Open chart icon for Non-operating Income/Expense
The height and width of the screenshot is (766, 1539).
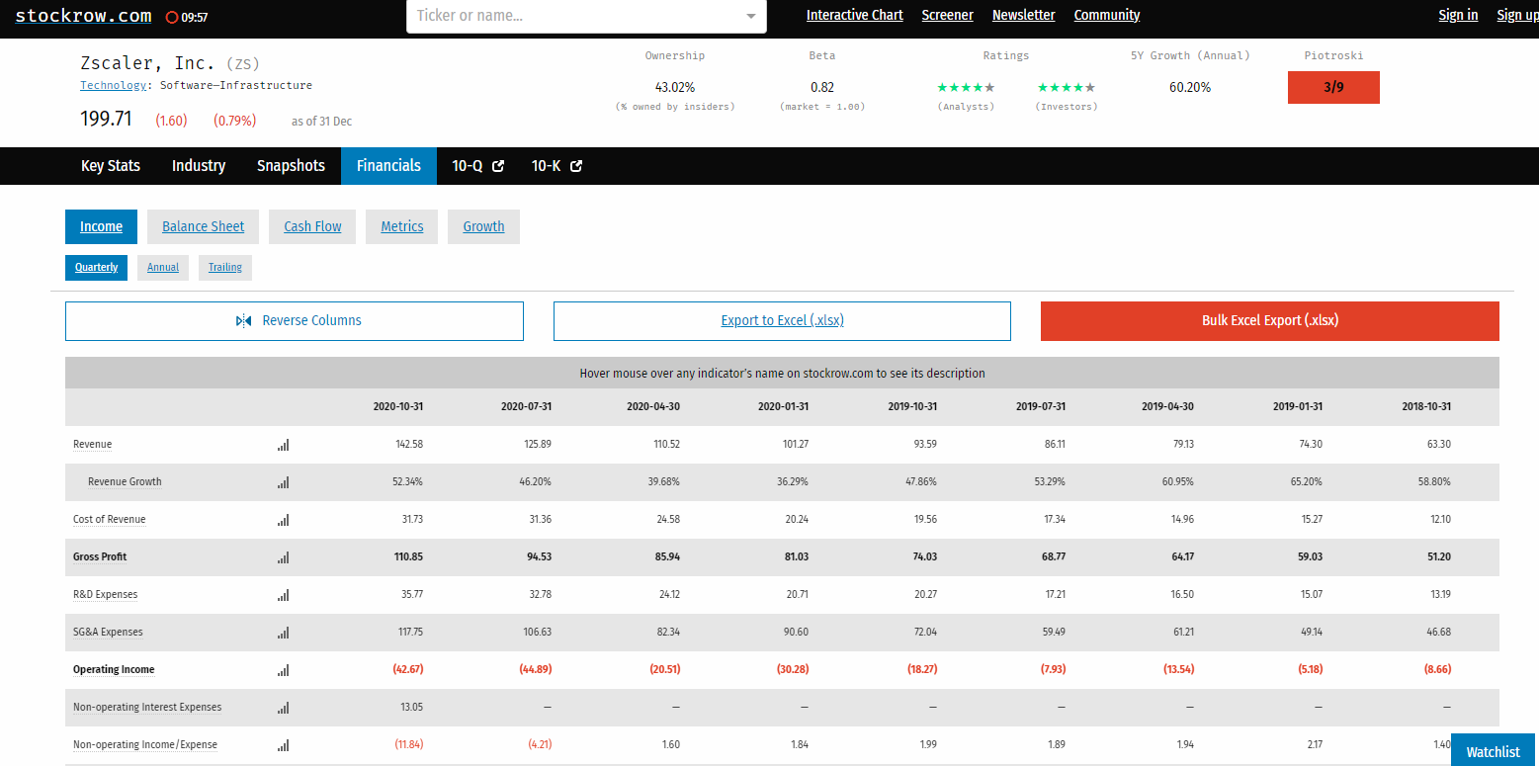(x=284, y=745)
